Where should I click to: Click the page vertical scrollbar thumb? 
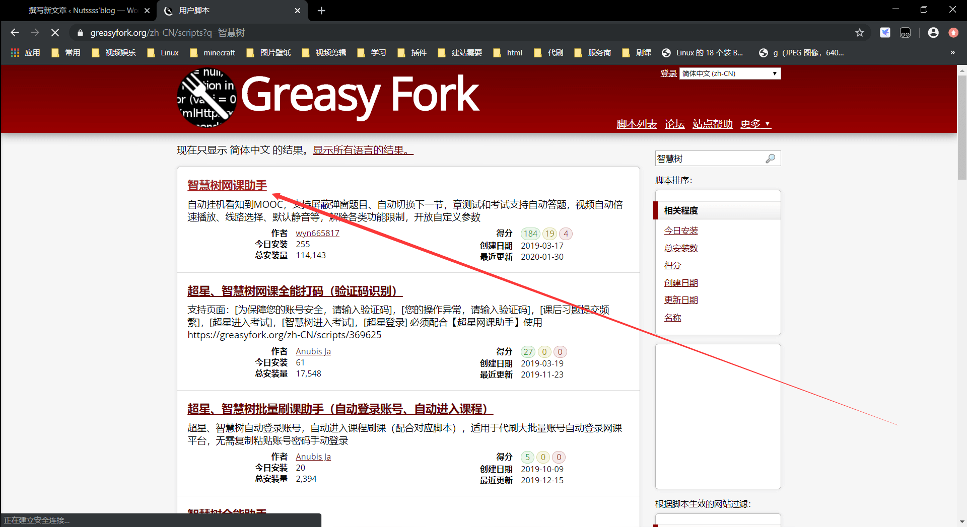coord(962,127)
